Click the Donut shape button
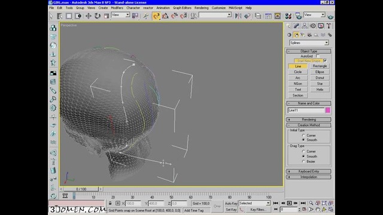 point(320,78)
